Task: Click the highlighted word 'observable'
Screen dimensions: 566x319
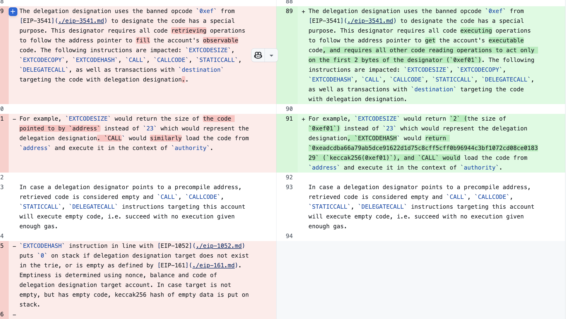Action: [x=221, y=40]
